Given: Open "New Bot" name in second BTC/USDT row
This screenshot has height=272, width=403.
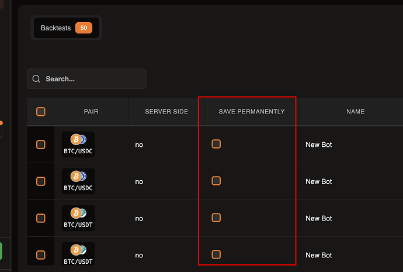Looking at the screenshot, I should [x=319, y=255].
